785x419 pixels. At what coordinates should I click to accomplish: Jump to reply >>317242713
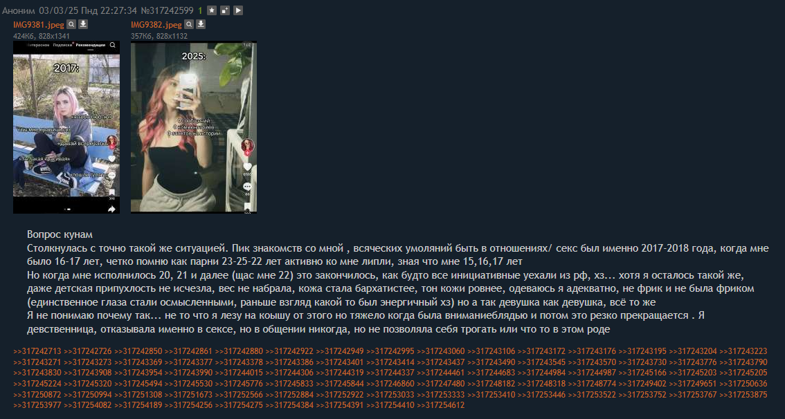coord(37,351)
